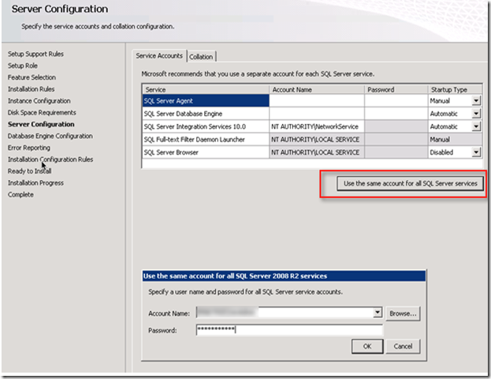This screenshot has height=379, width=491.
Task: Open Startup Type dropdown for SQL Server Browser
Action: pyautogui.click(x=476, y=152)
